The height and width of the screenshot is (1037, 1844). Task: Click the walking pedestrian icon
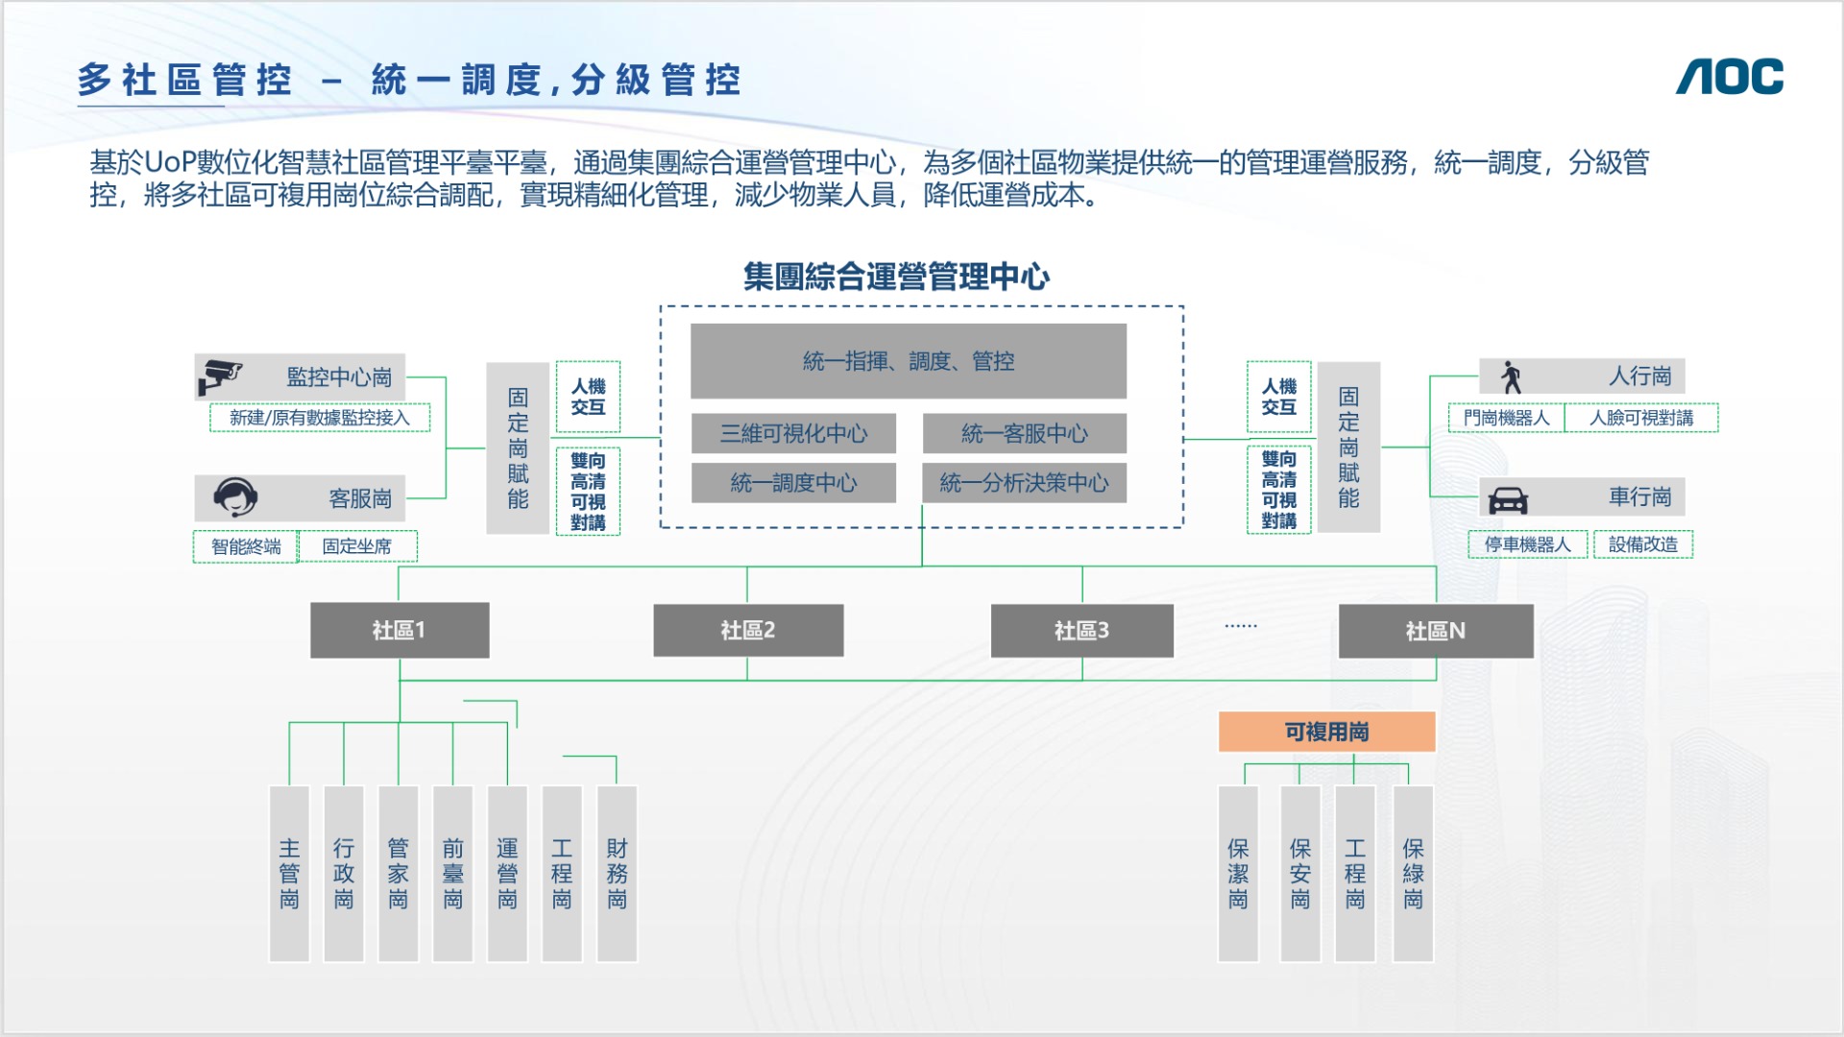pos(1512,376)
